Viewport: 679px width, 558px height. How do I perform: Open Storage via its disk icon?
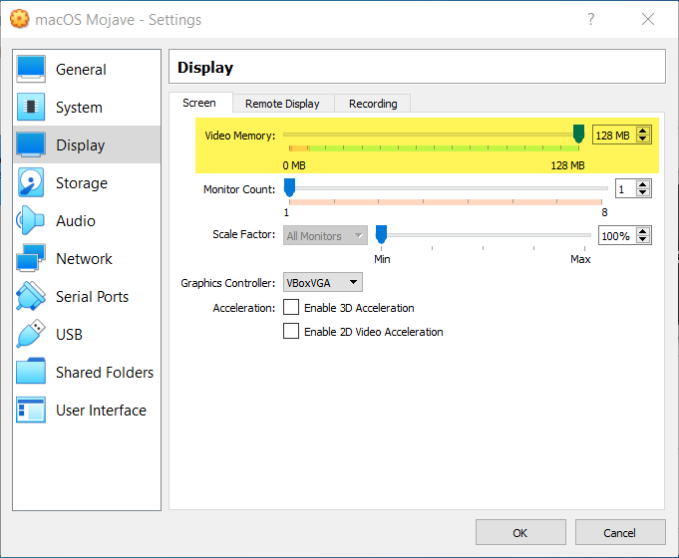(x=30, y=182)
